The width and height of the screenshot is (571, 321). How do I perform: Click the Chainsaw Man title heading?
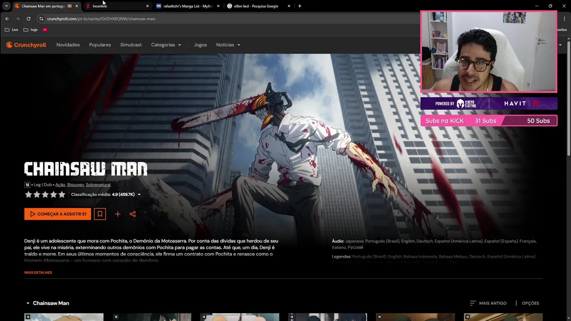pyautogui.click(x=86, y=169)
